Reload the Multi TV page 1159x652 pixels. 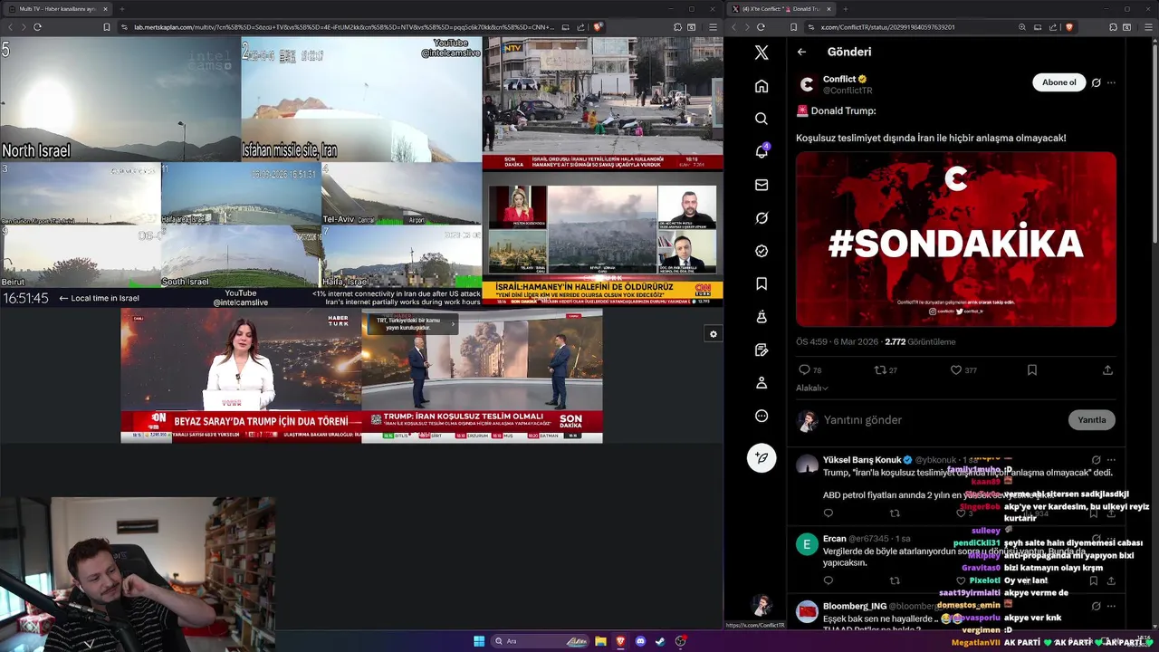37,27
